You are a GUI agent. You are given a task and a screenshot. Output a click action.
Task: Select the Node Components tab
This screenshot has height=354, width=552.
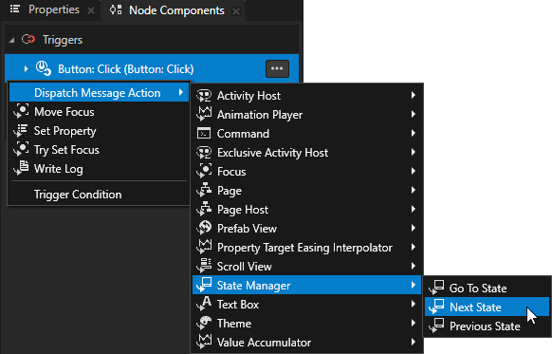point(176,10)
